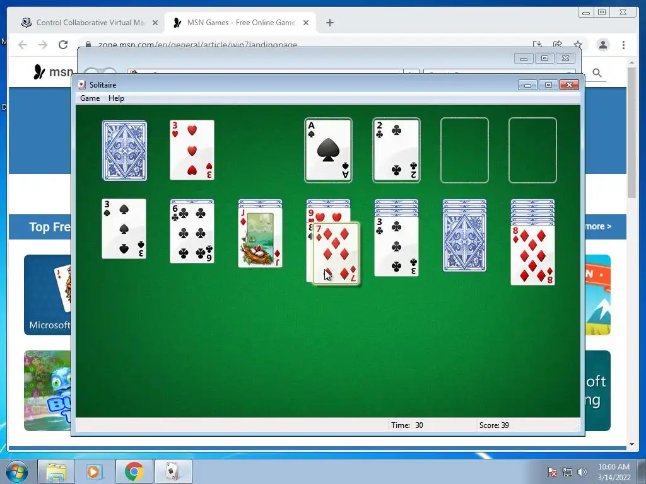
Task: Click the install page icon in address bar
Action: tap(537, 45)
